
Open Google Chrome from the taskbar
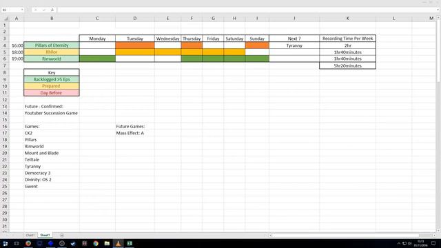click(x=96, y=243)
